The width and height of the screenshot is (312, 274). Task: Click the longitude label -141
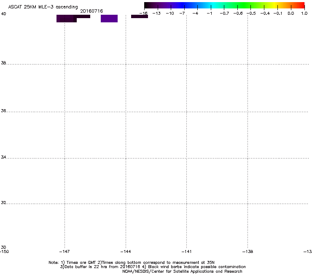point(186,252)
